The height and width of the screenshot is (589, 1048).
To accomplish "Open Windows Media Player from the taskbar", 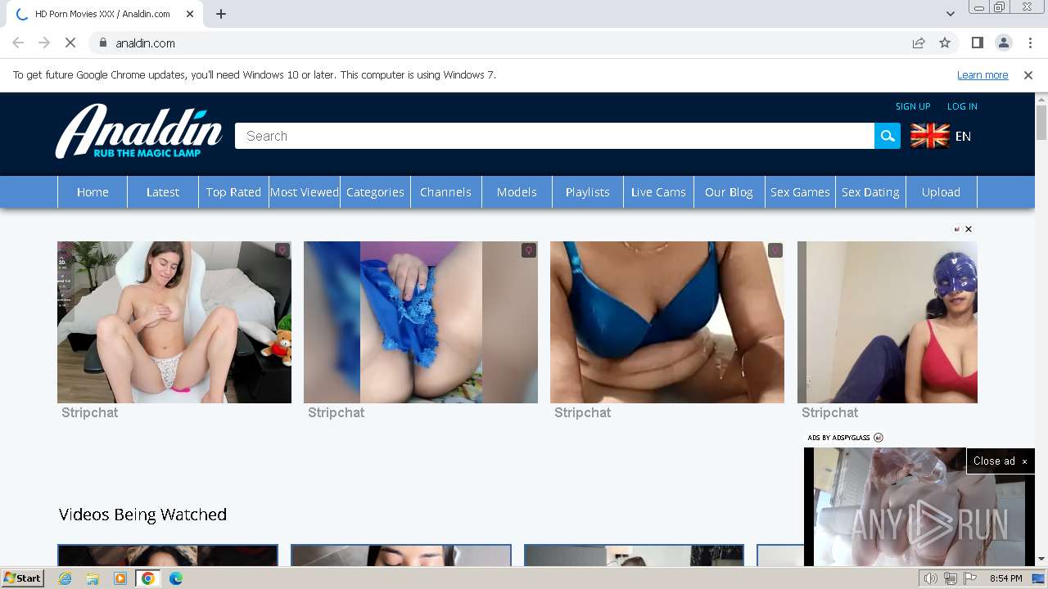I will (120, 578).
